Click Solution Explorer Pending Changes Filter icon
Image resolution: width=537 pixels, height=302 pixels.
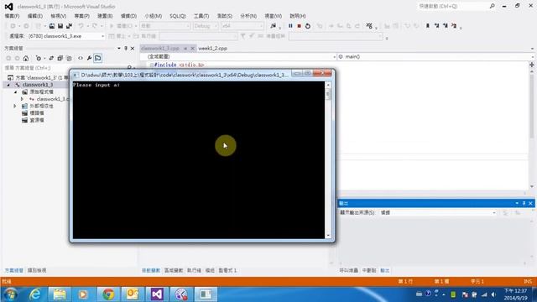point(39,58)
